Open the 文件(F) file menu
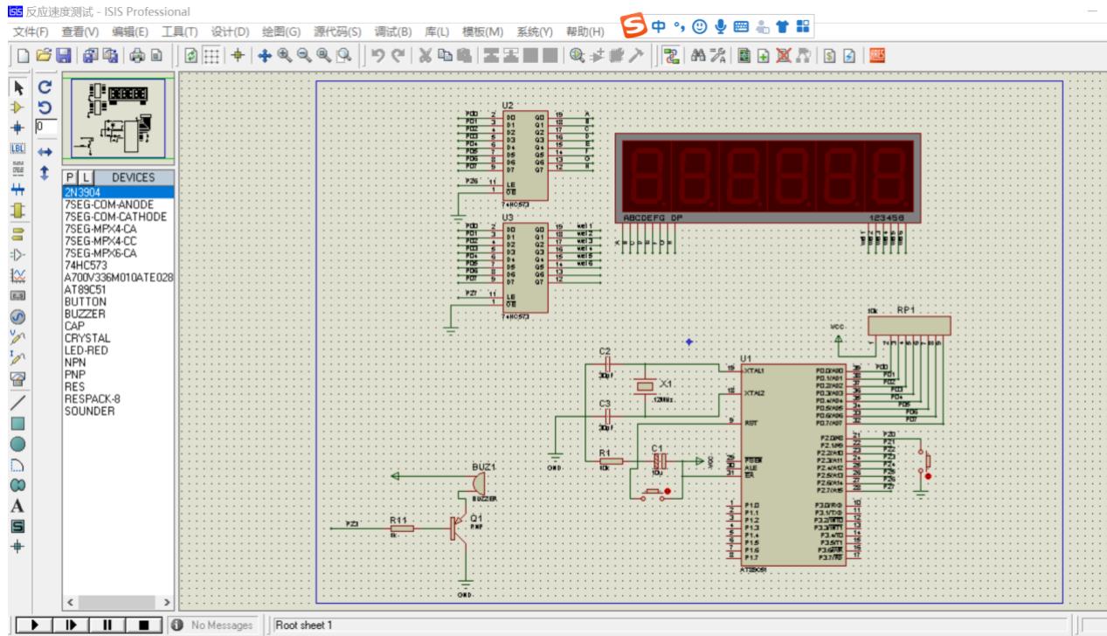This screenshot has width=1107, height=636. pos(31,31)
